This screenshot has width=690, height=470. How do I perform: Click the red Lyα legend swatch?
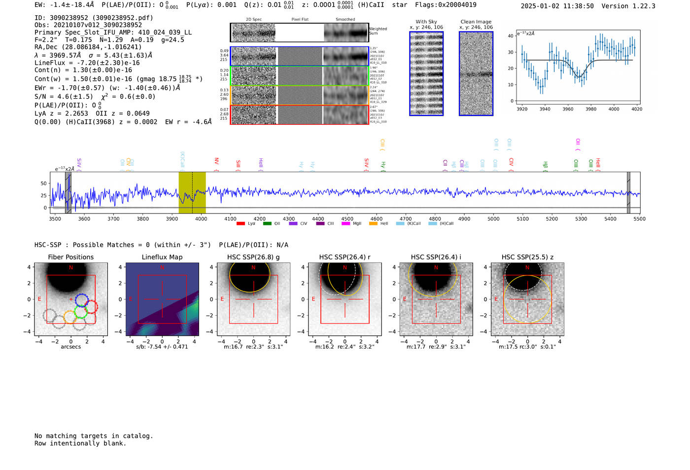click(241, 224)
